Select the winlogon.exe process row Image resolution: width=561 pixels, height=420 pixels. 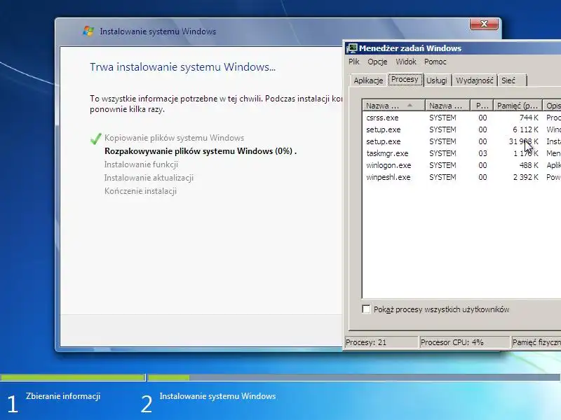tap(461, 165)
